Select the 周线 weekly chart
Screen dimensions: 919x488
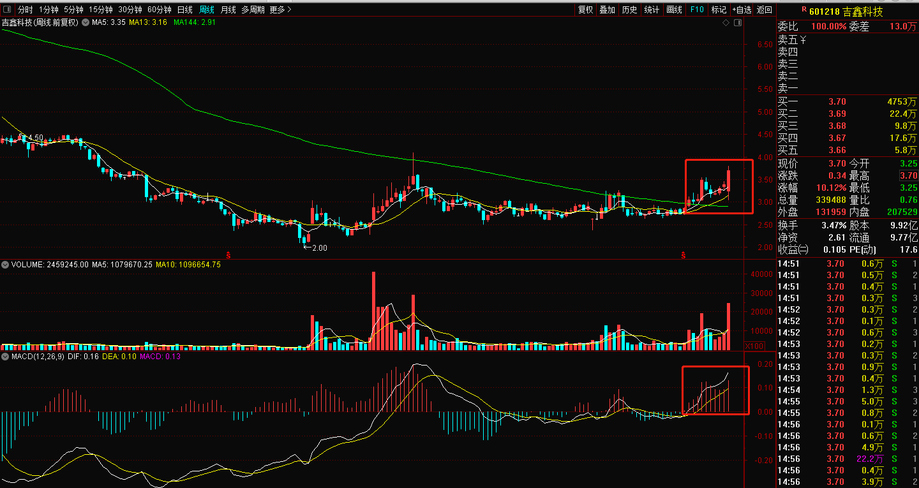pos(207,10)
